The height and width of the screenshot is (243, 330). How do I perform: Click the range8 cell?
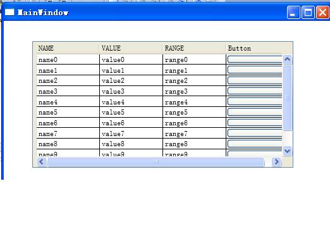click(x=194, y=144)
